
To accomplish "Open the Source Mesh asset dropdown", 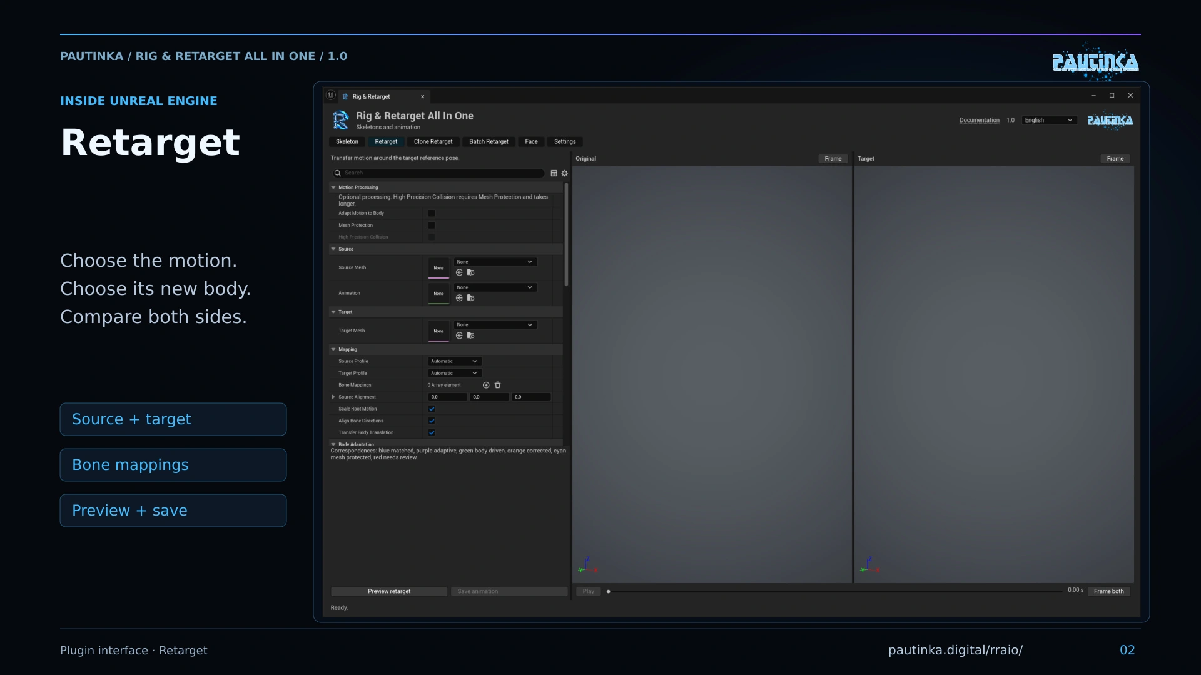I will [x=495, y=262].
